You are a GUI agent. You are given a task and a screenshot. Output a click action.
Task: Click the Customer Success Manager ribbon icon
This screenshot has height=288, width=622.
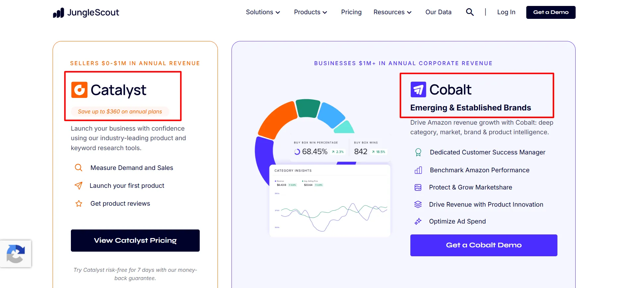[418, 152]
